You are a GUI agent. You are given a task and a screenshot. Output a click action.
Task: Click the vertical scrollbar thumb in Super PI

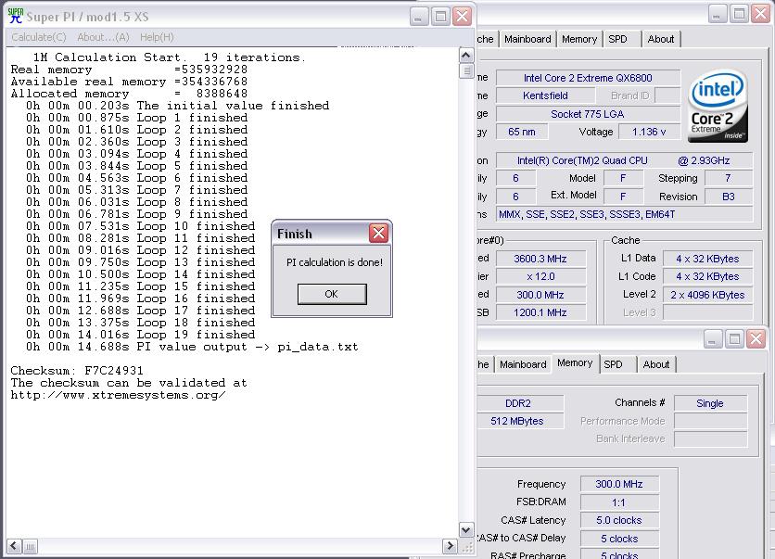tap(465, 70)
